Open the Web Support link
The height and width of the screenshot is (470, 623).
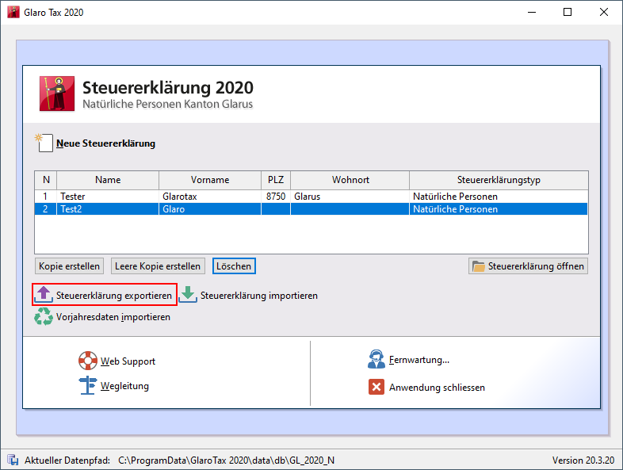[x=128, y=361]
